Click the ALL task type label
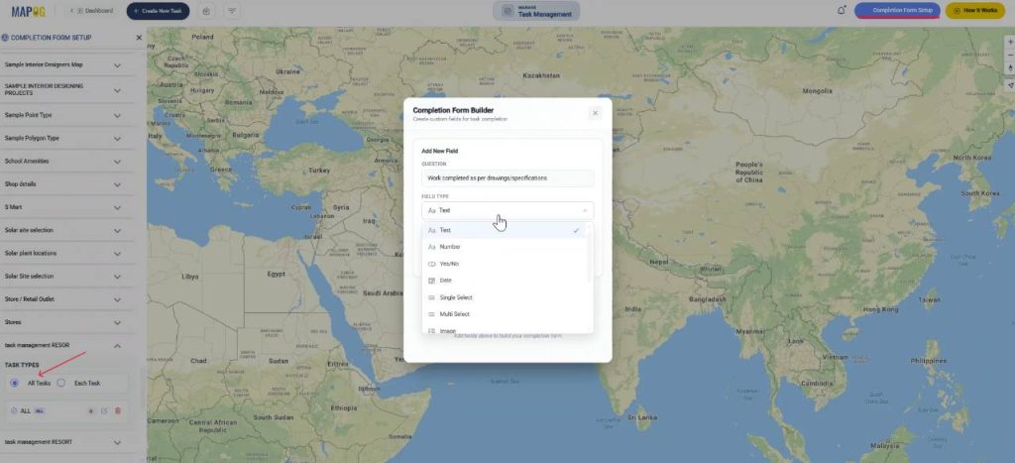 [25, 411]
